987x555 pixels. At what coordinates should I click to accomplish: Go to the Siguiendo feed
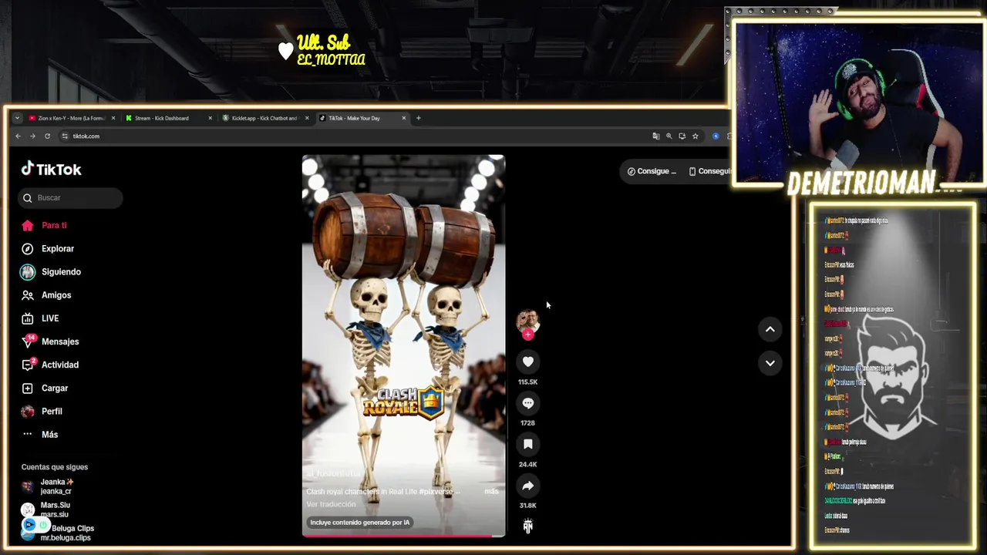[51, 271]
